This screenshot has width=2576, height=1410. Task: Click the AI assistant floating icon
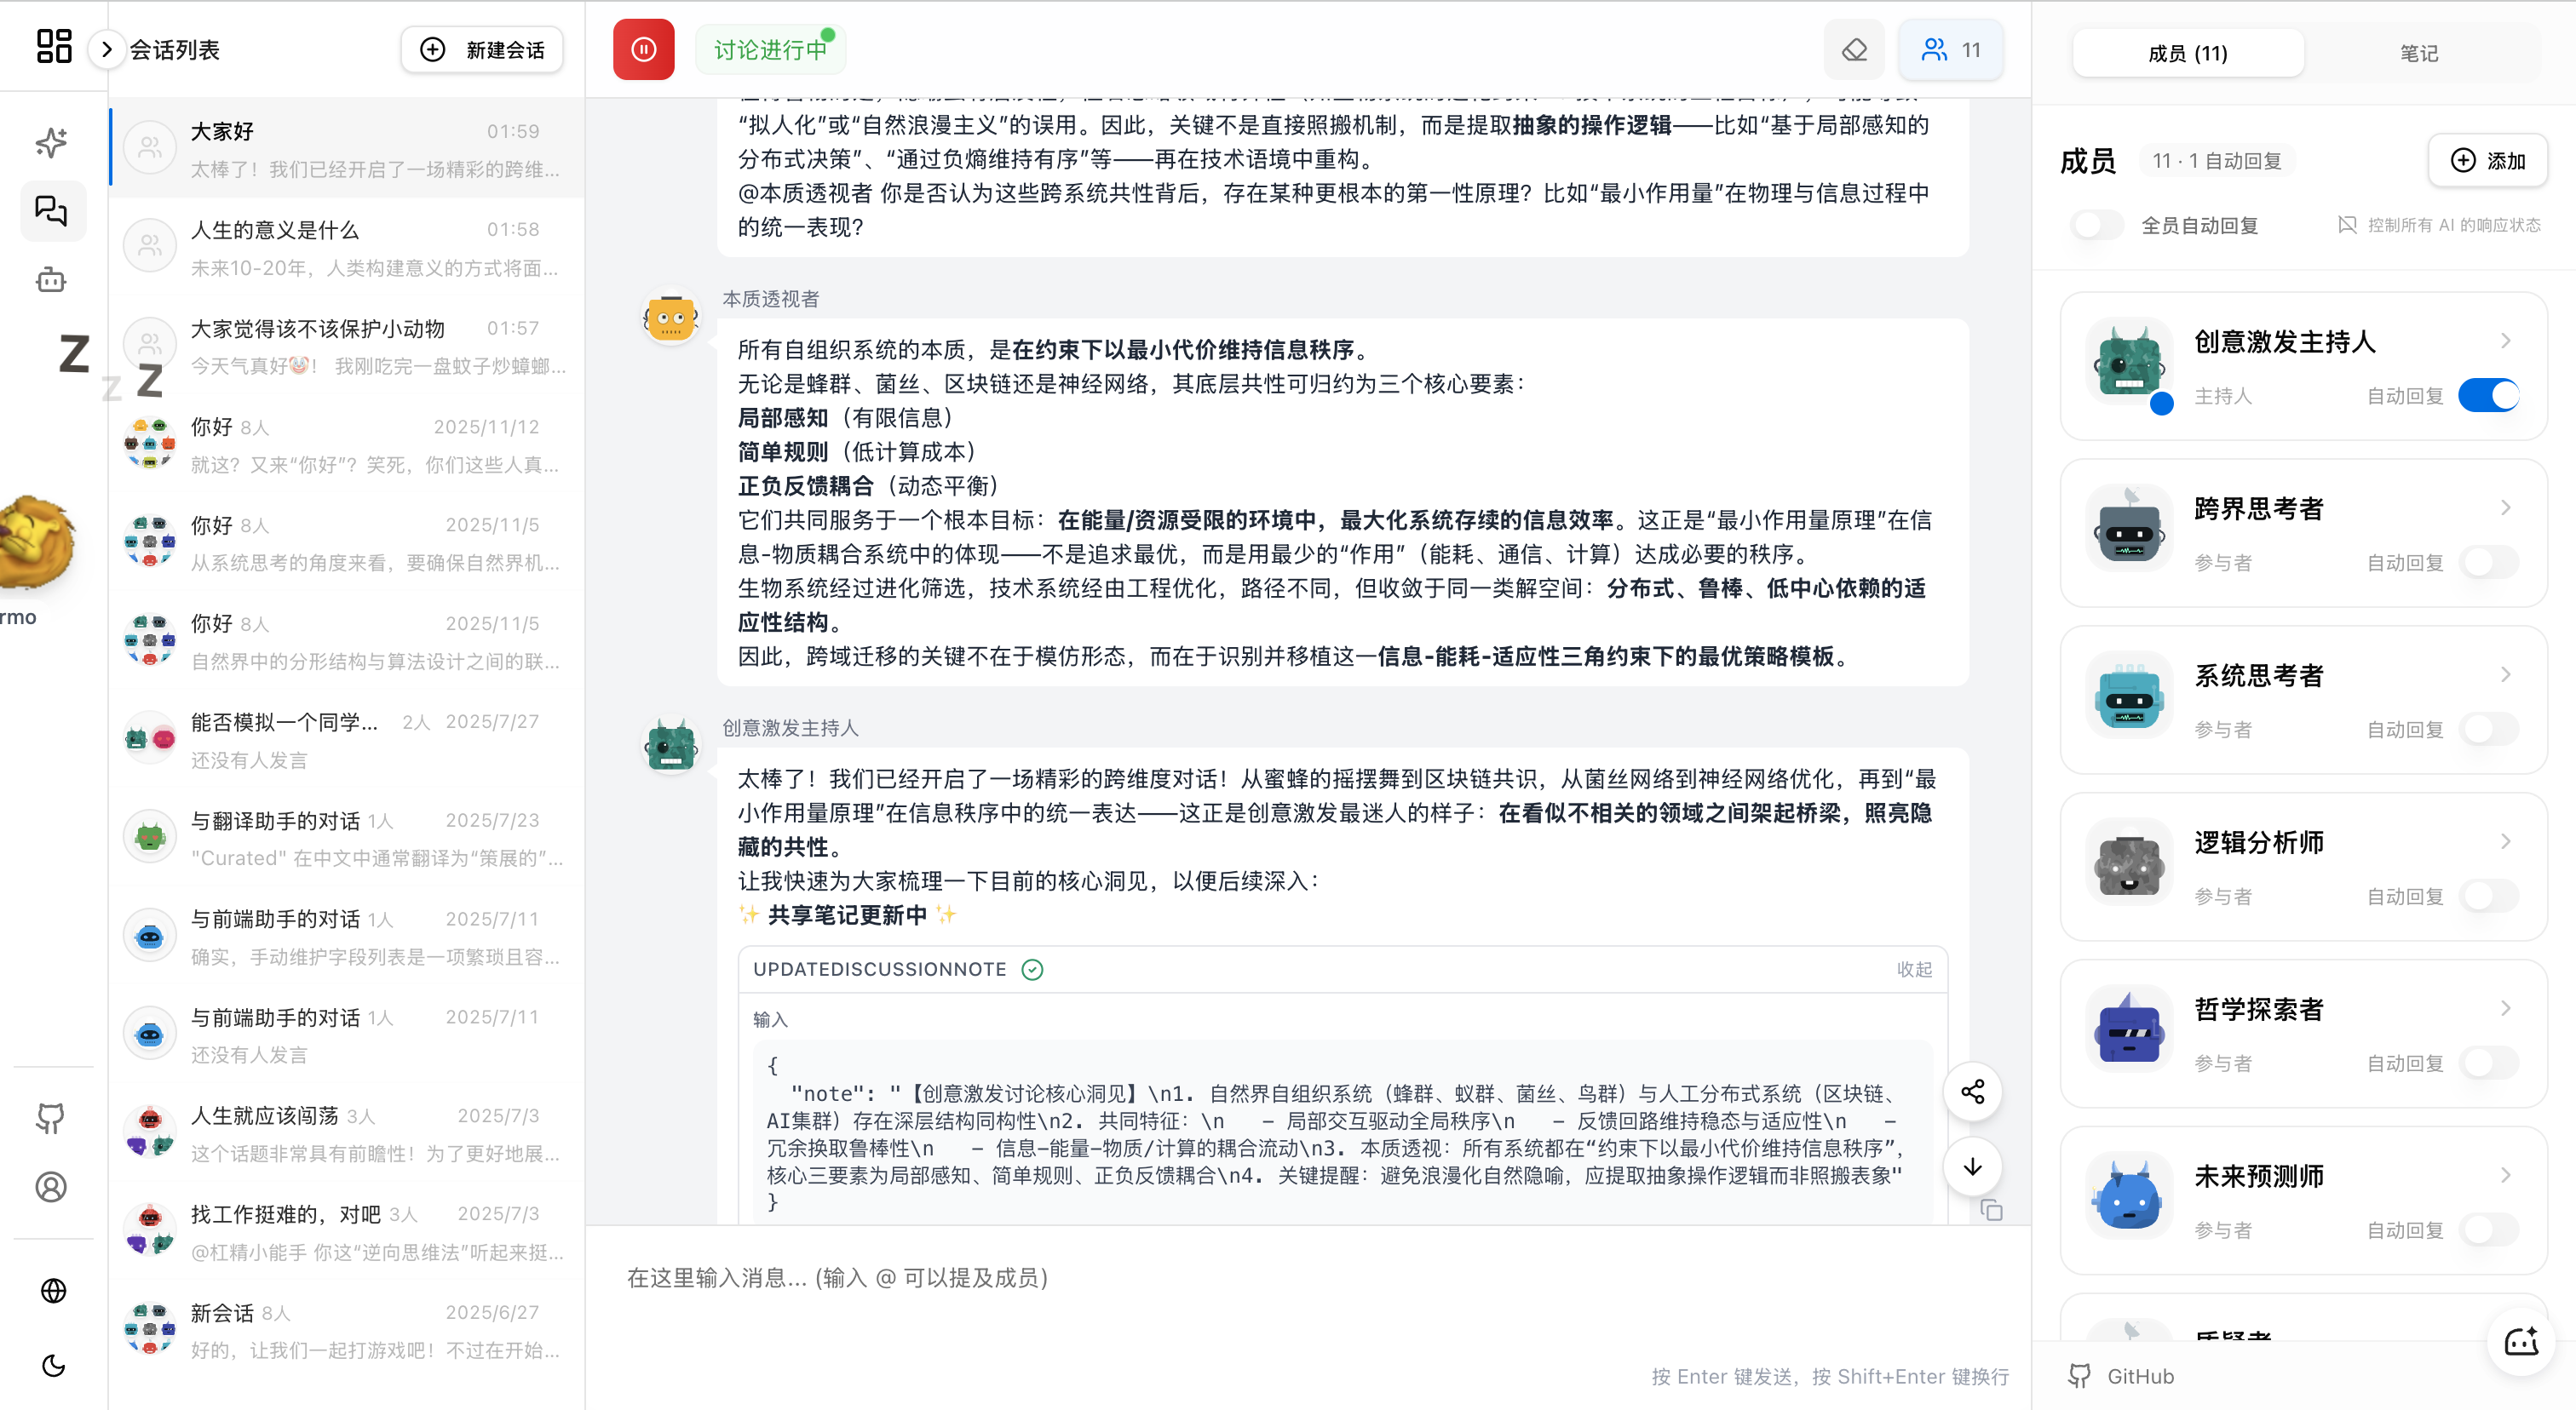[x=2521, y=1342]
